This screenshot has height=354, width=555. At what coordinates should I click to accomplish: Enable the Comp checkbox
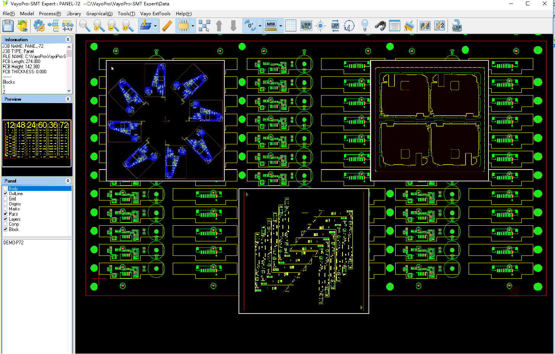5,224
